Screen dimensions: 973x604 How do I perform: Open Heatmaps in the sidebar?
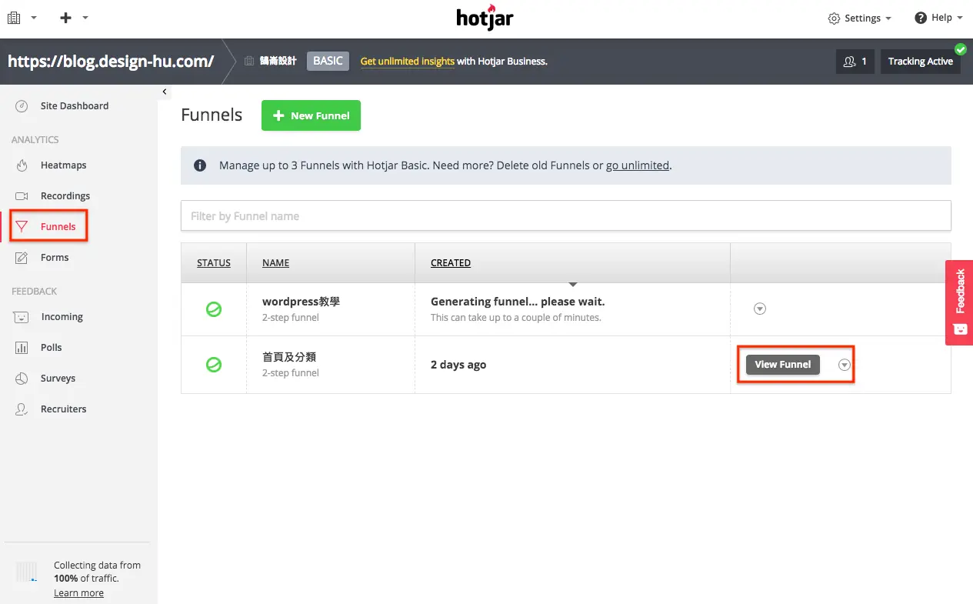tap(63, 165)
